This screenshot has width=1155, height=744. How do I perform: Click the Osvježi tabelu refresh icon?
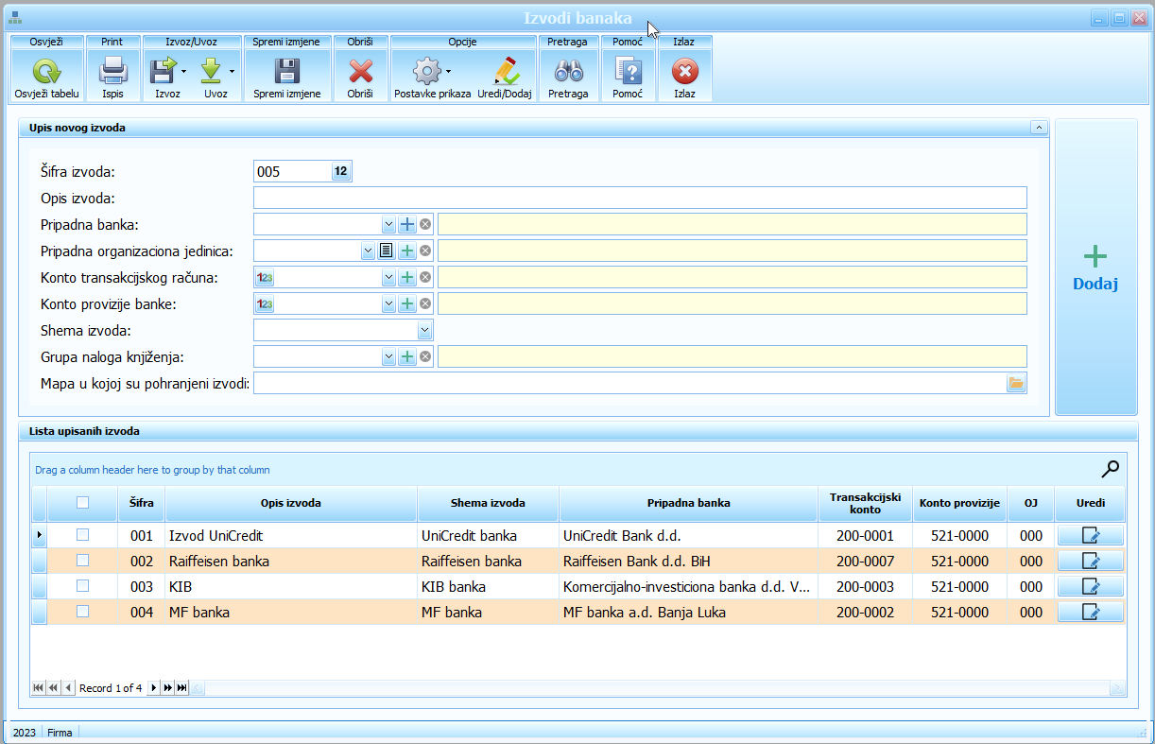(46, 72)
